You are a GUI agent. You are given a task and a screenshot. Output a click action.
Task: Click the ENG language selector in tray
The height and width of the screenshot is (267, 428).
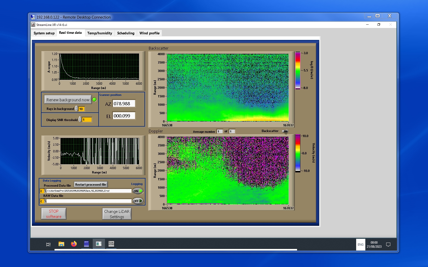360,245
